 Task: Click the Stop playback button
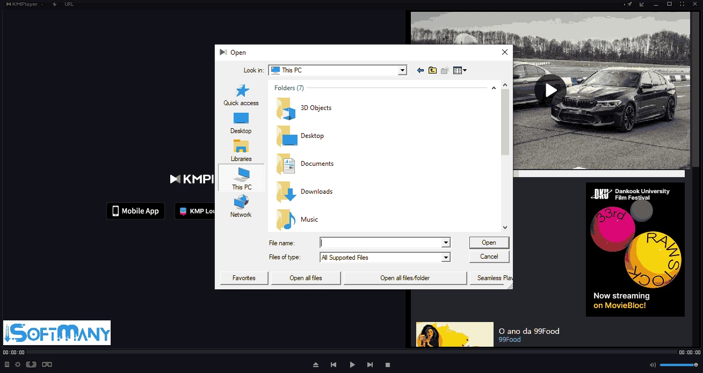point(388,365)
